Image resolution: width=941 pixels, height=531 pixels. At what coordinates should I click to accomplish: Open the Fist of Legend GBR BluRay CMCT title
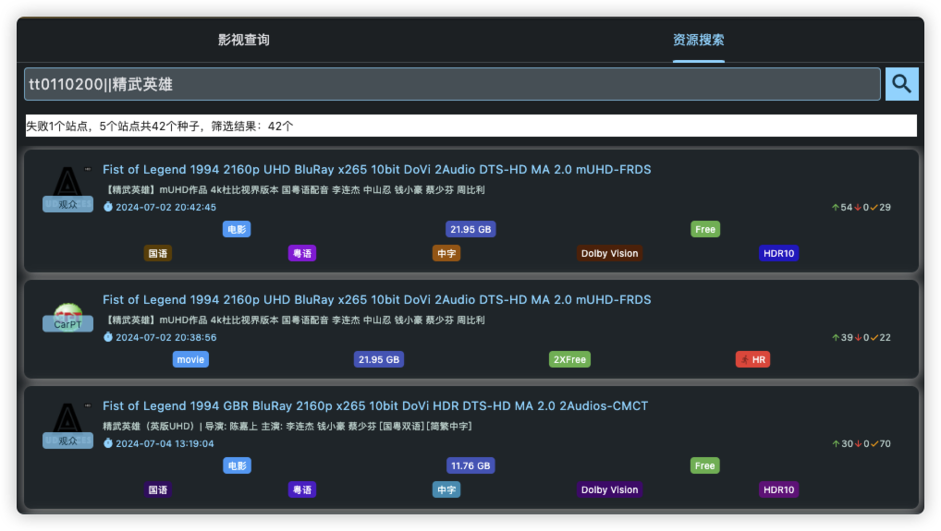[375, 405]
